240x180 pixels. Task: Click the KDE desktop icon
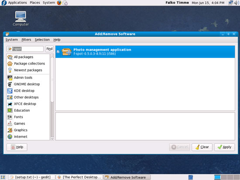(10, 91)
